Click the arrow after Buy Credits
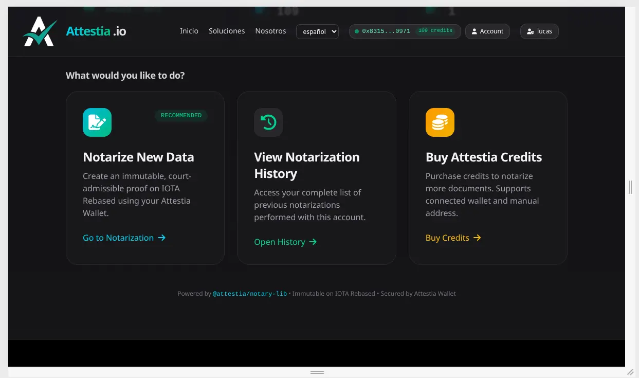Viewport: 639px width, 378px height. (477, 238)
